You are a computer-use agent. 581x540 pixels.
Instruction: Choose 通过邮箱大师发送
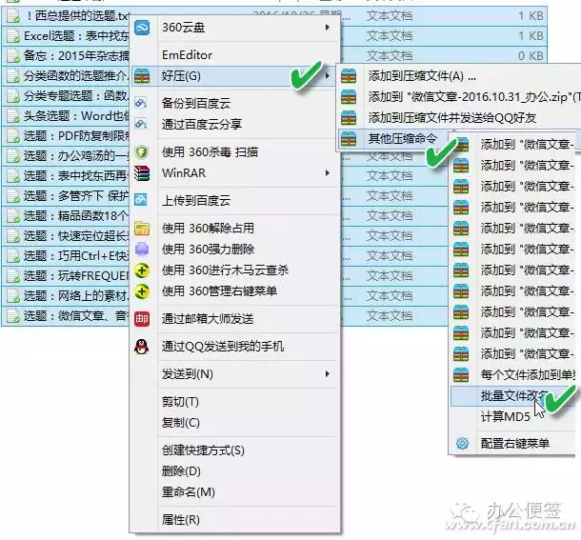[208, 319]
